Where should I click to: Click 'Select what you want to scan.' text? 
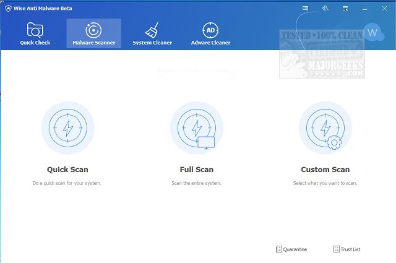325,183
